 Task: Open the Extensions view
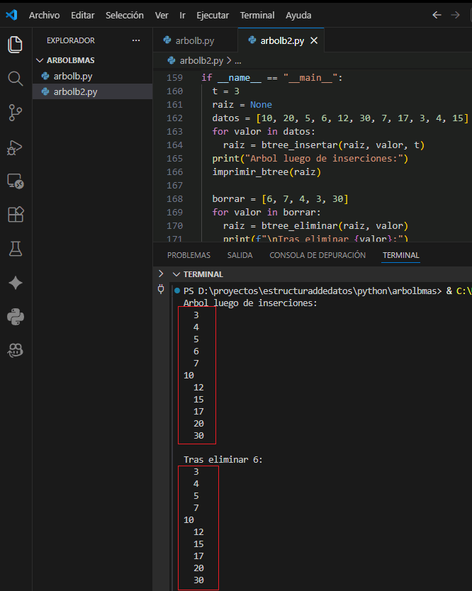point(15,215)
